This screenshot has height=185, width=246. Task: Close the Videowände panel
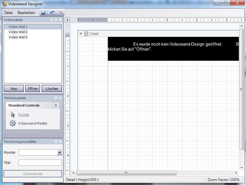60,20
